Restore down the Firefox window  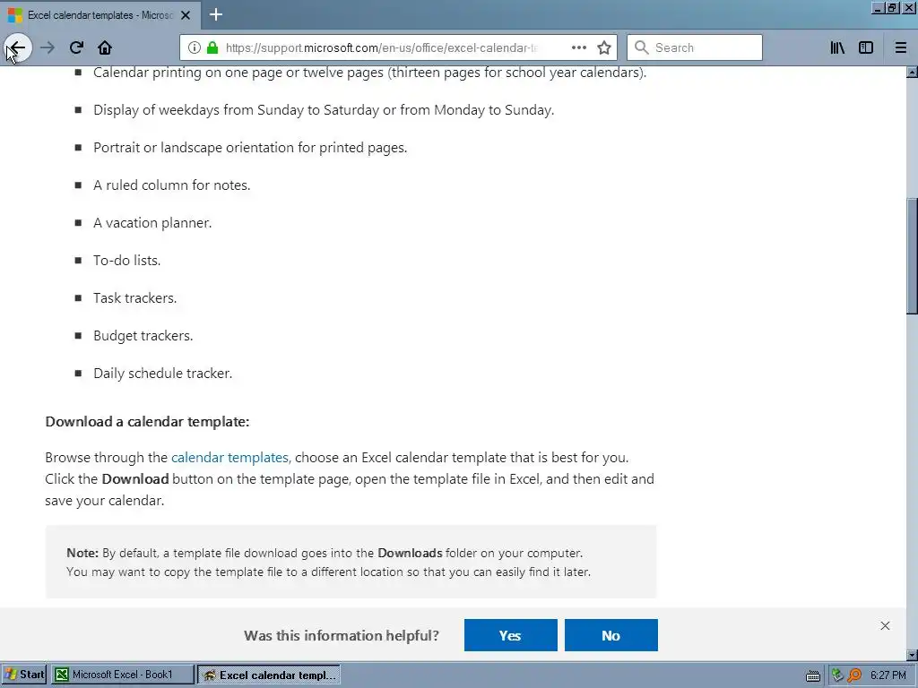pyautogui.click(x=892, y=8)
